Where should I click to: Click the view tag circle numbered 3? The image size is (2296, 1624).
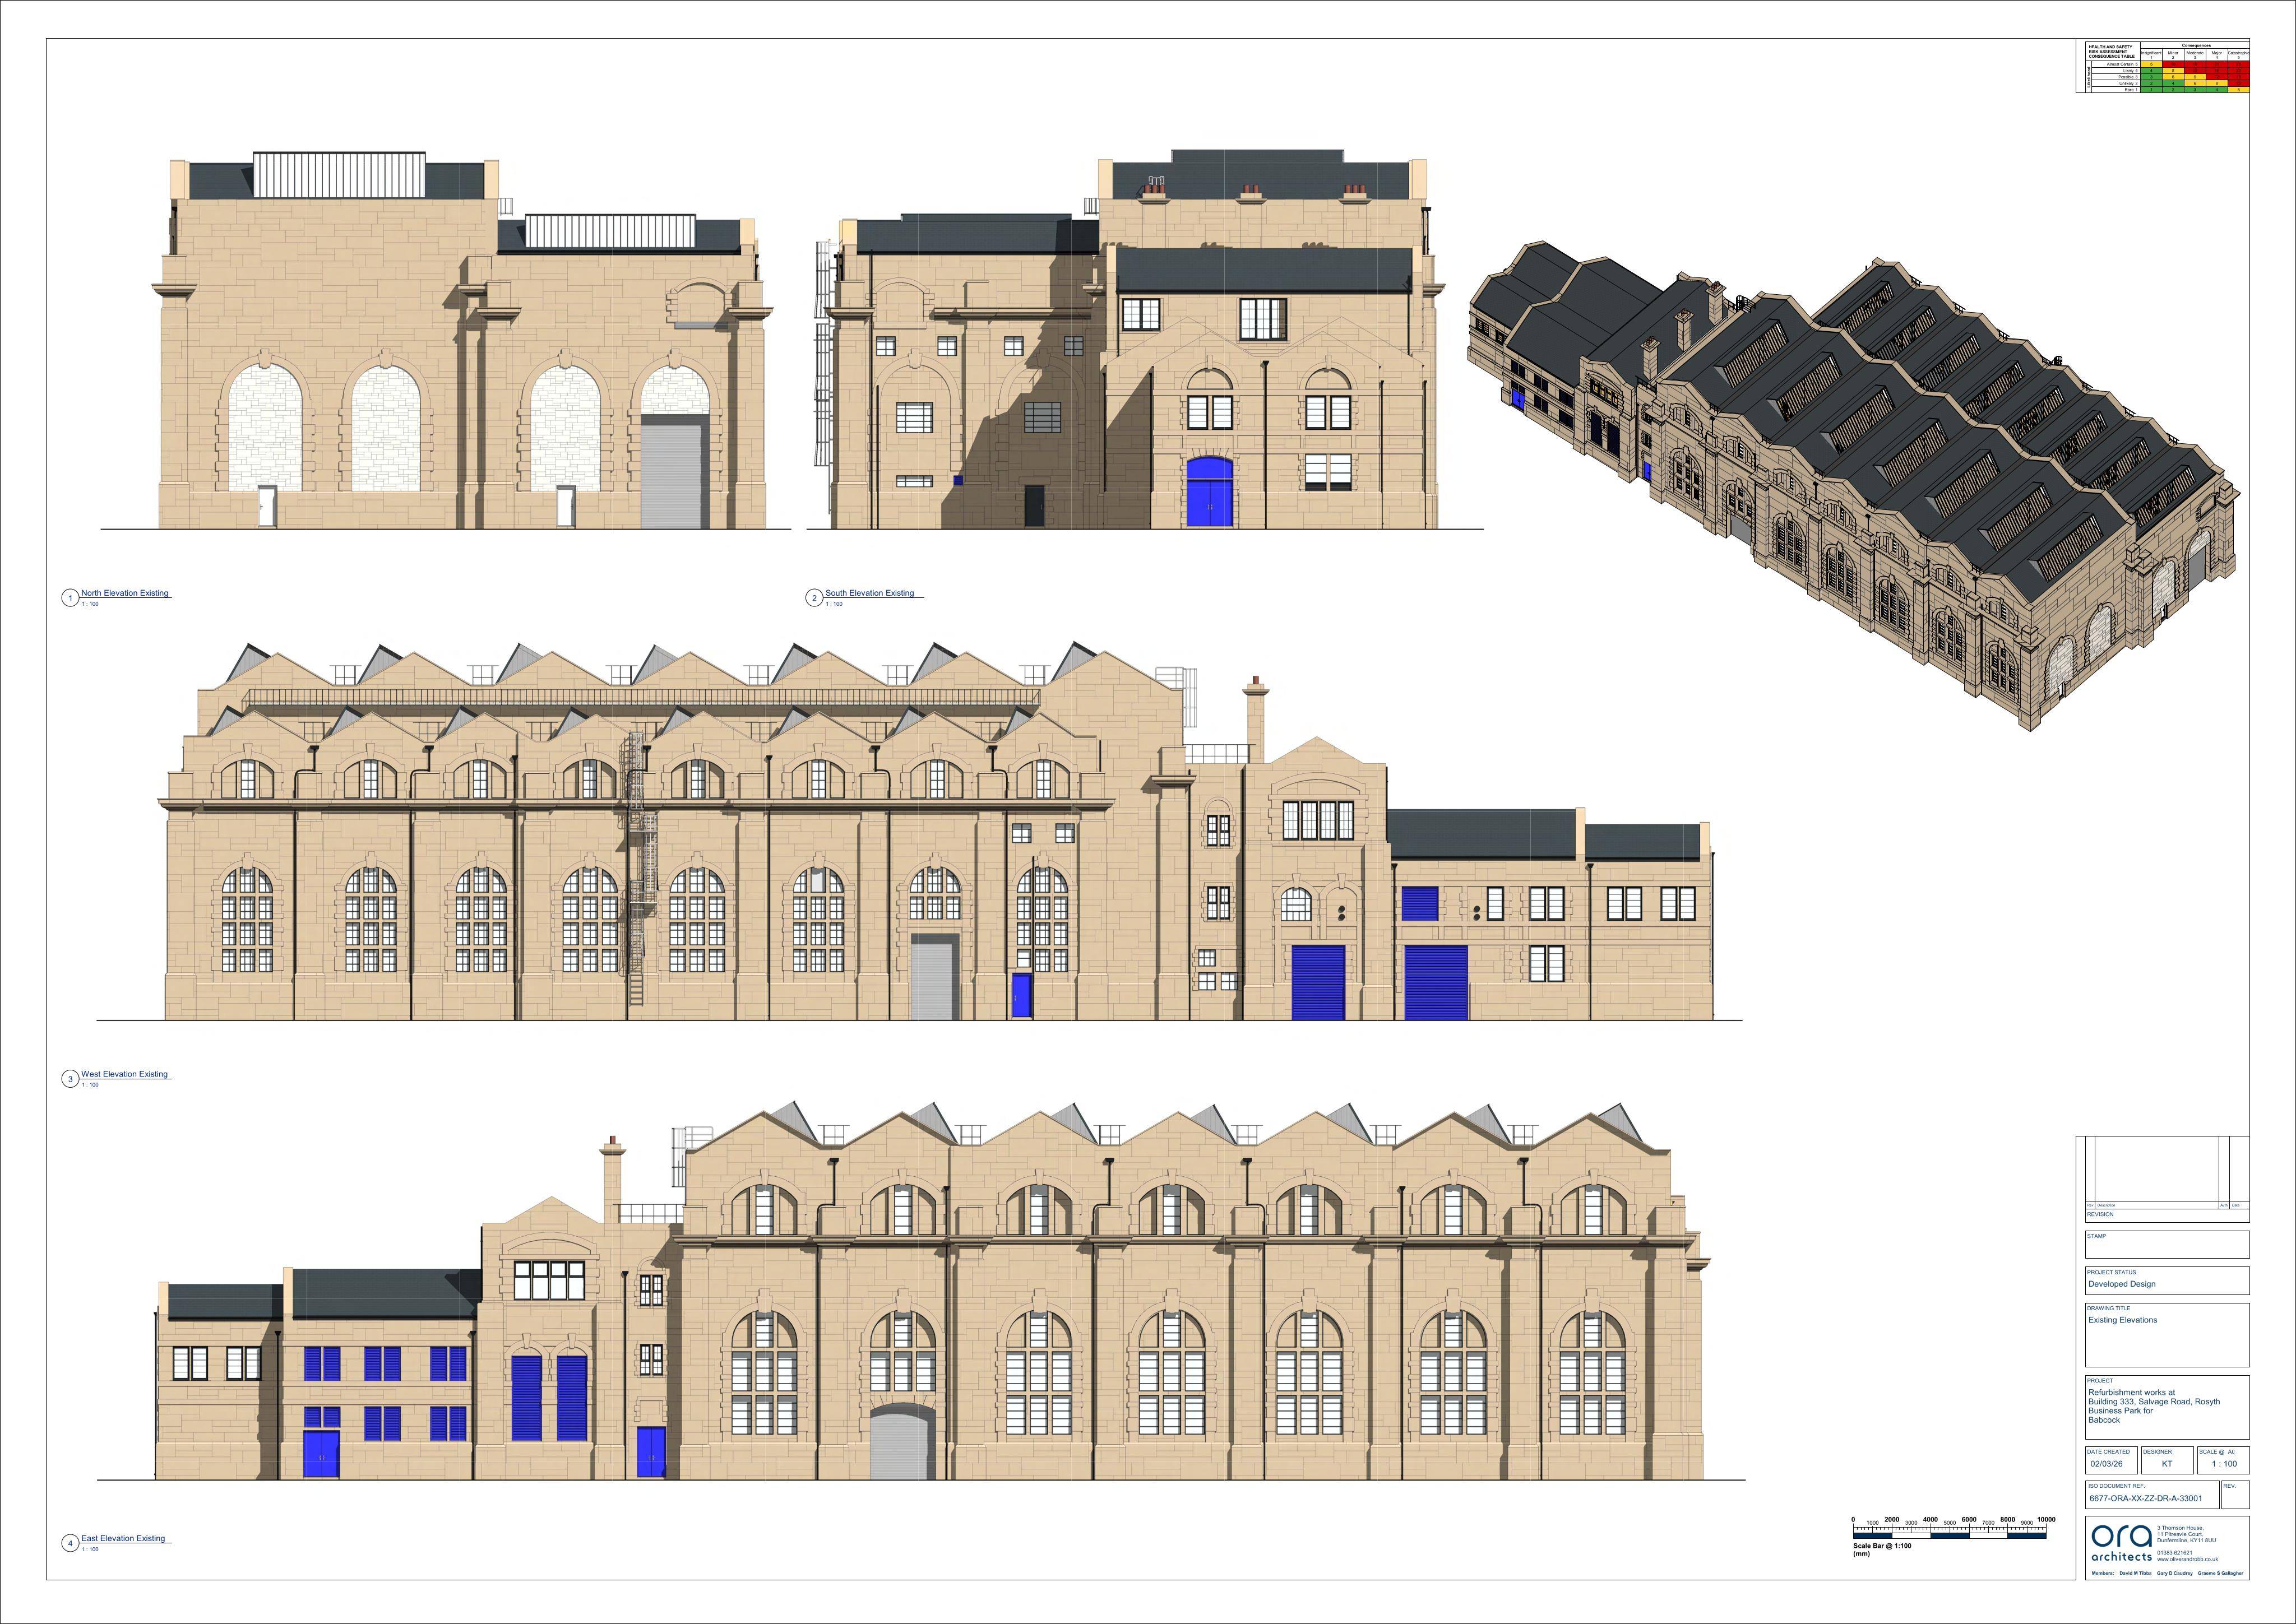point(71,1079)
